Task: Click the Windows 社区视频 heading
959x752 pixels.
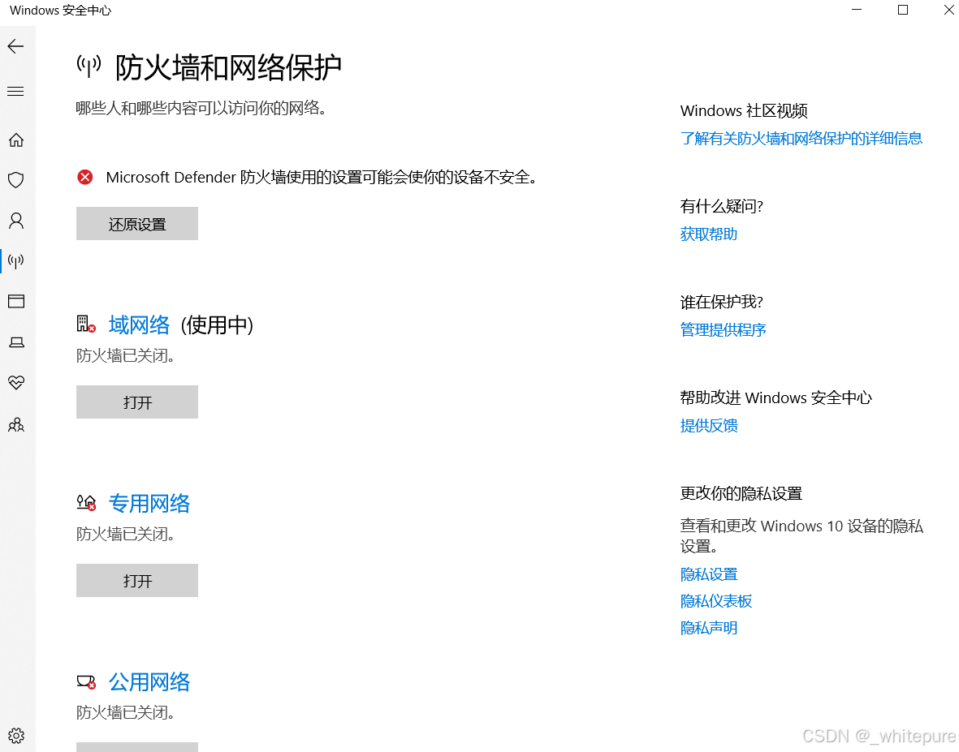Action: pos(744,110)
